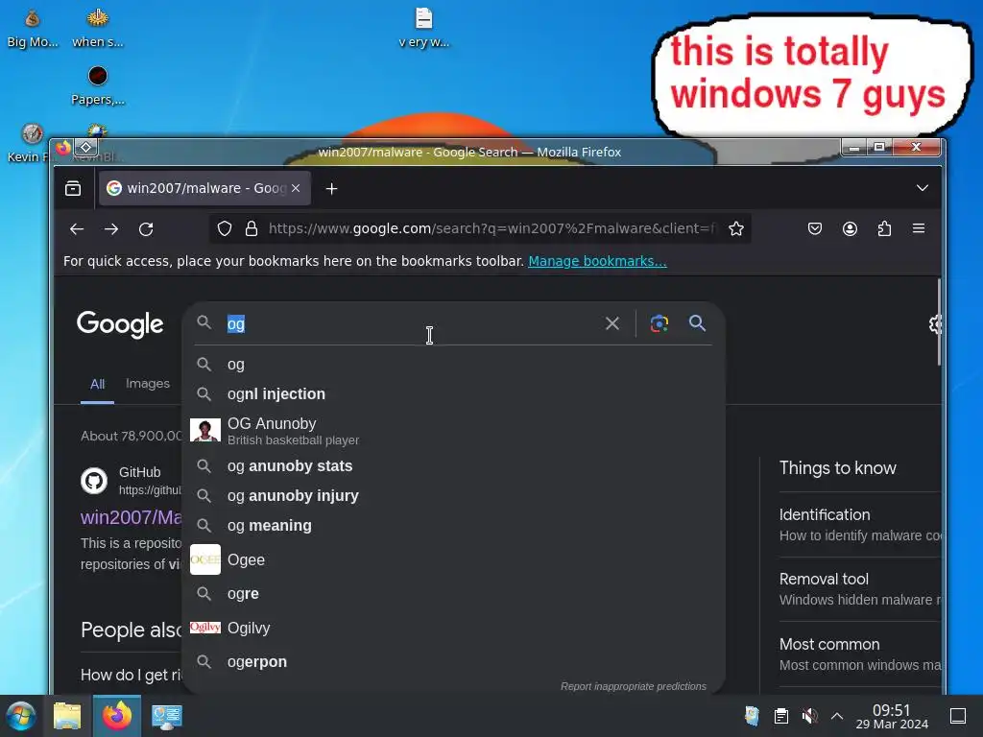The height and width of the screenshot is (737, 983).
Task: Open Save to Pocket icon
Action: (x=814, y=228)
